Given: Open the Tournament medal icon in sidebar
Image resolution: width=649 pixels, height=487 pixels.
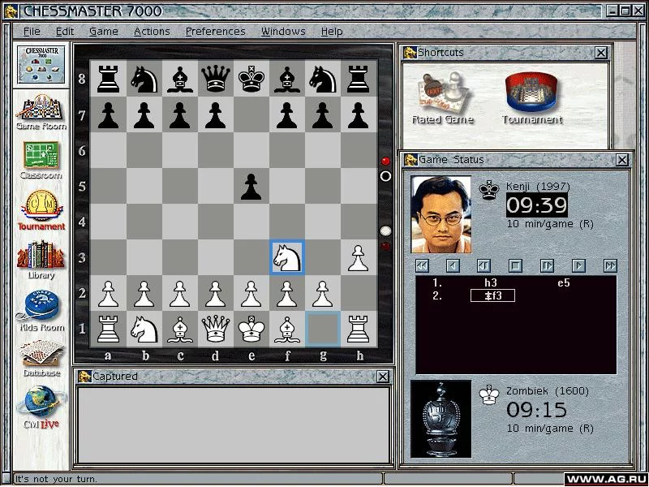Looking at the screenshot, I should 41,210.
